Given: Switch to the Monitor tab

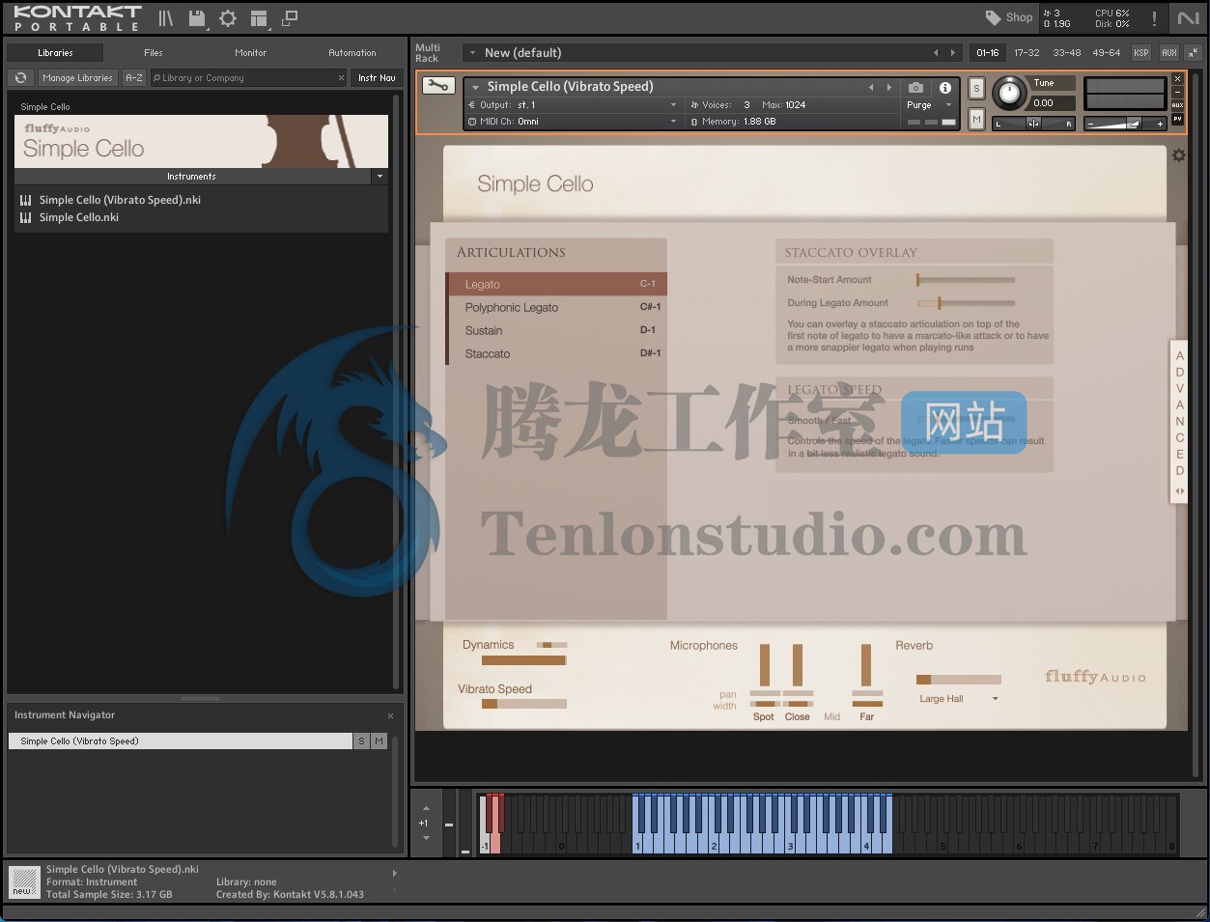Looking at the screenshot, I should (250, 53).
